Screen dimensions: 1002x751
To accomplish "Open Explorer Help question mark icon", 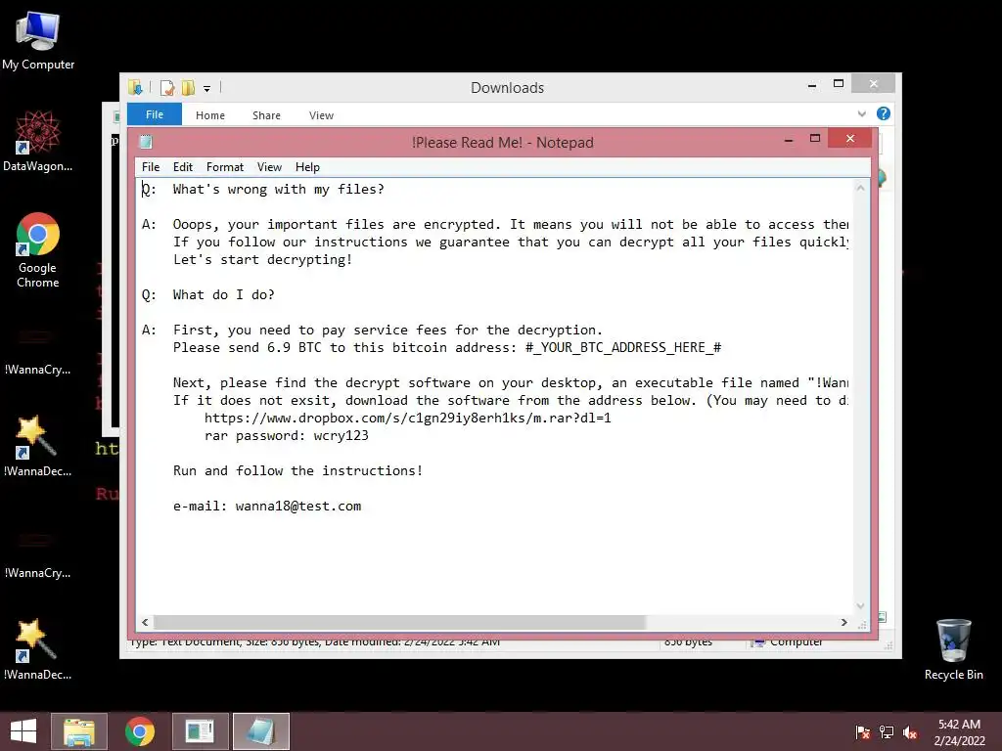I will (x=884, y=113).
